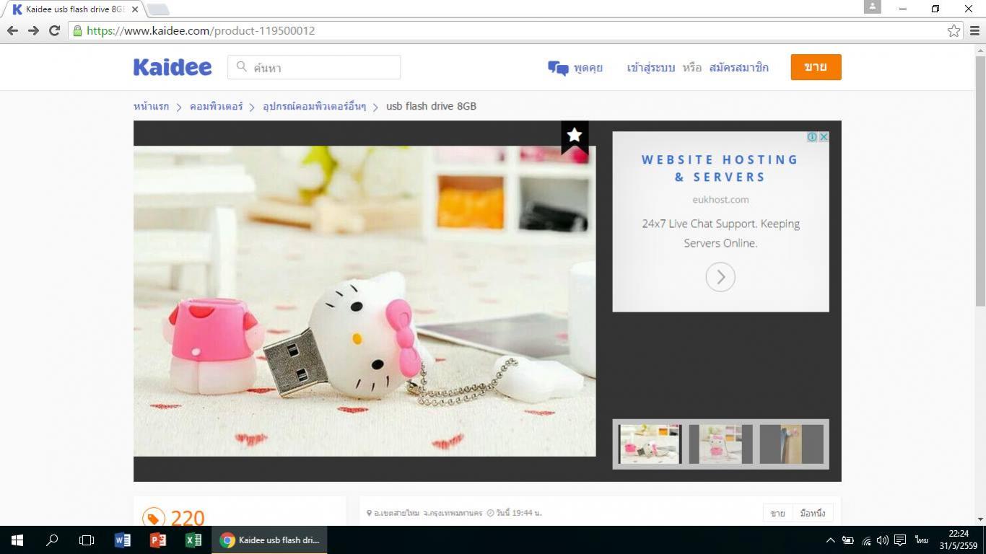Launch Word from the taskbar
This screenshot has height=554, width=986.
[123, 540]
